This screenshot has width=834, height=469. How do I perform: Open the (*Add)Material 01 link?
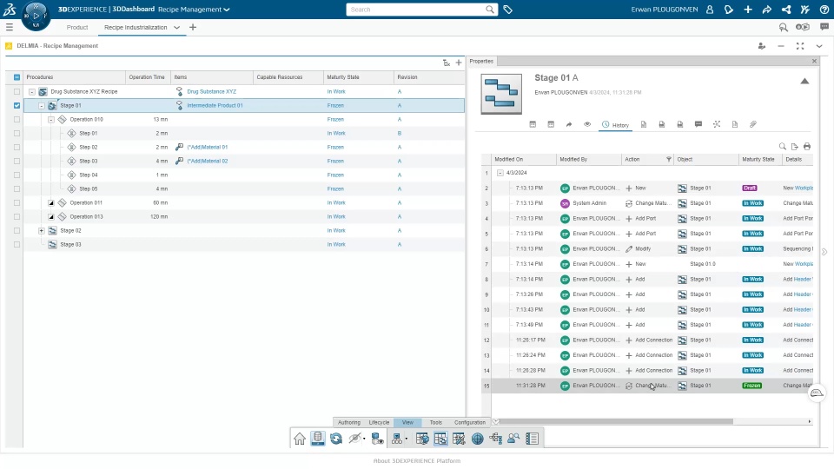point(208,148)
